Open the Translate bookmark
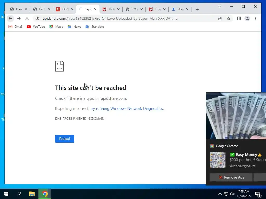Viewport: 266px width, 199px height. click(95, 27)
